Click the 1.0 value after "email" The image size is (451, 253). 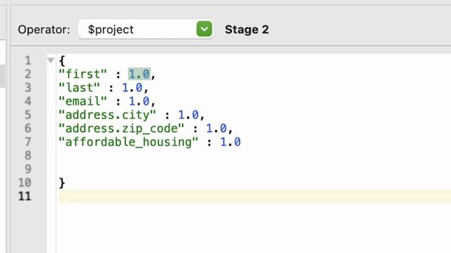point(140,101)
